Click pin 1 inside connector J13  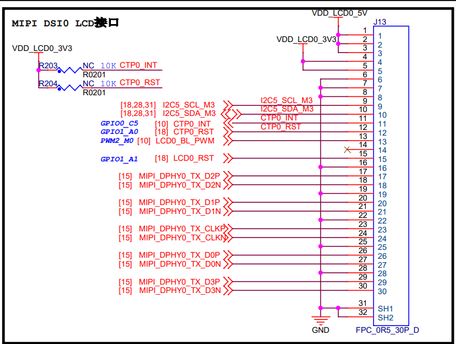click(x=380, y=36)
